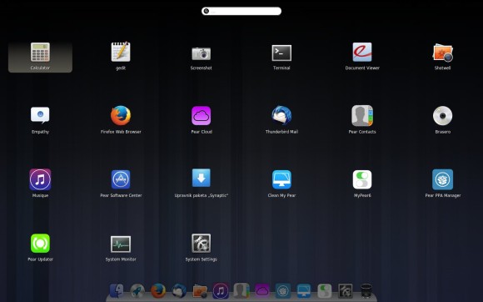The width and height of the screenshot is (483, 302).
Task: Click the "Calculator" label text
Action: 40,68
